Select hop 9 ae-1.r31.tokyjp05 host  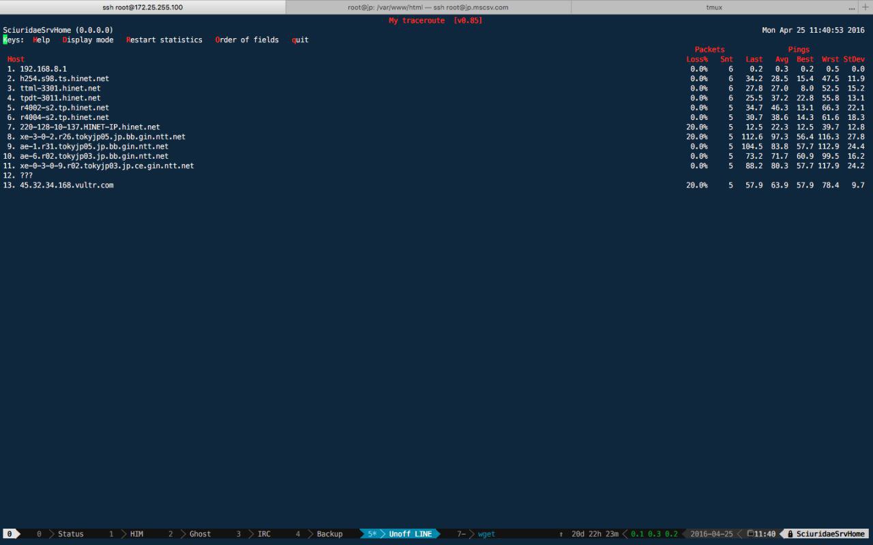[94, 146]
